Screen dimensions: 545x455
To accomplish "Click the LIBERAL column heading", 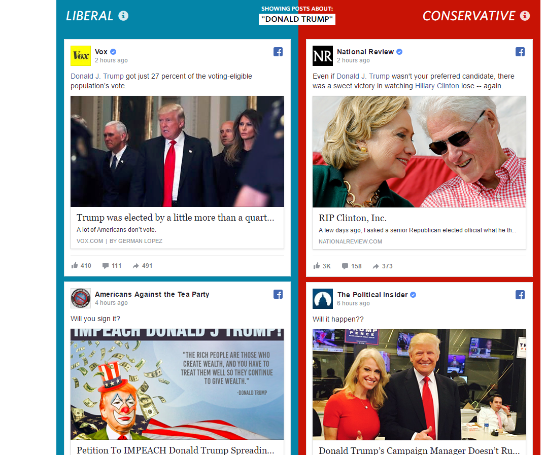I will tap(90, 16).
